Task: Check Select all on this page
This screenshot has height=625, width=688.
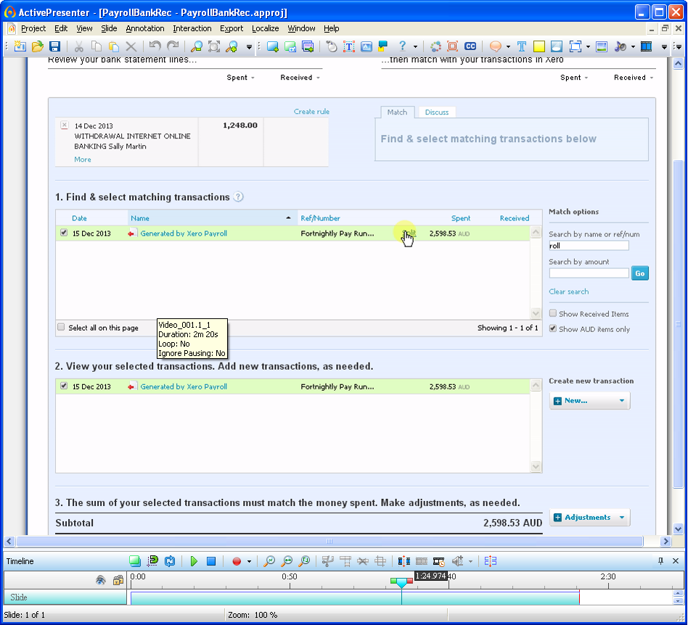Action: (62, 328)
